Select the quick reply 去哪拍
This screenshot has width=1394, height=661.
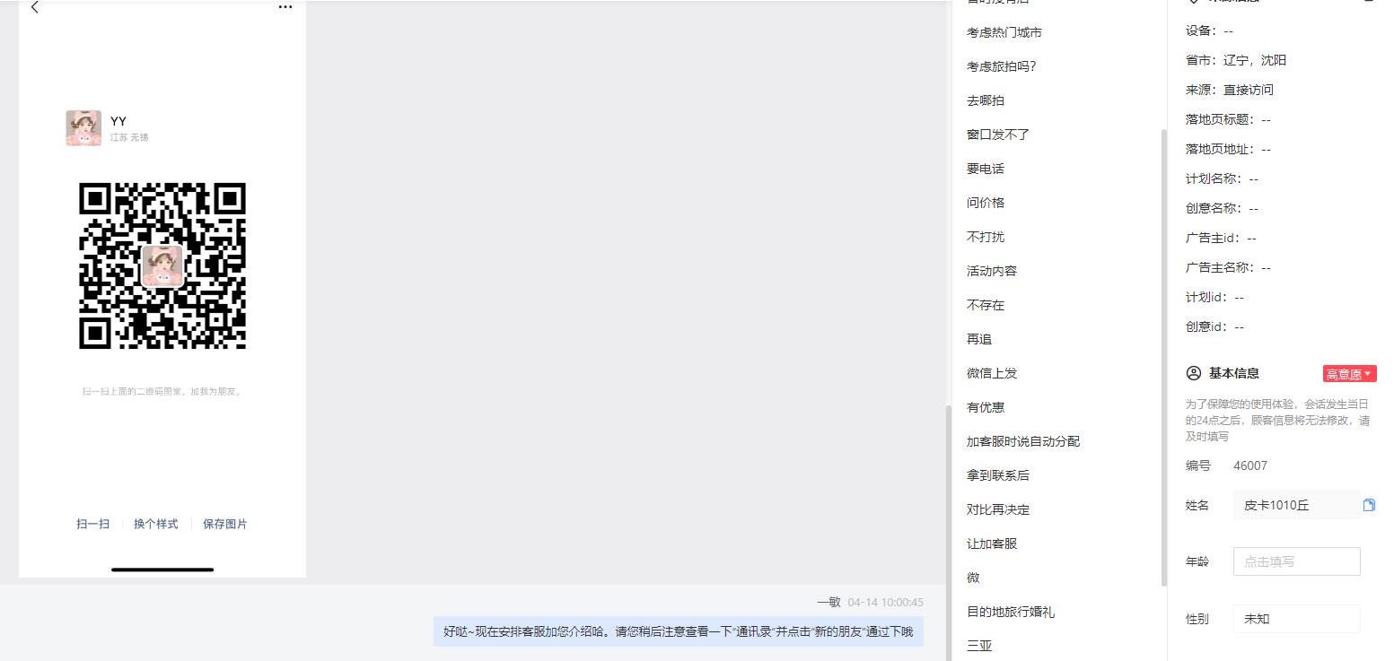[x=986, y=100]
